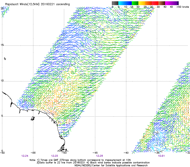Click the red 30-35 knots legend swatch

155,3
